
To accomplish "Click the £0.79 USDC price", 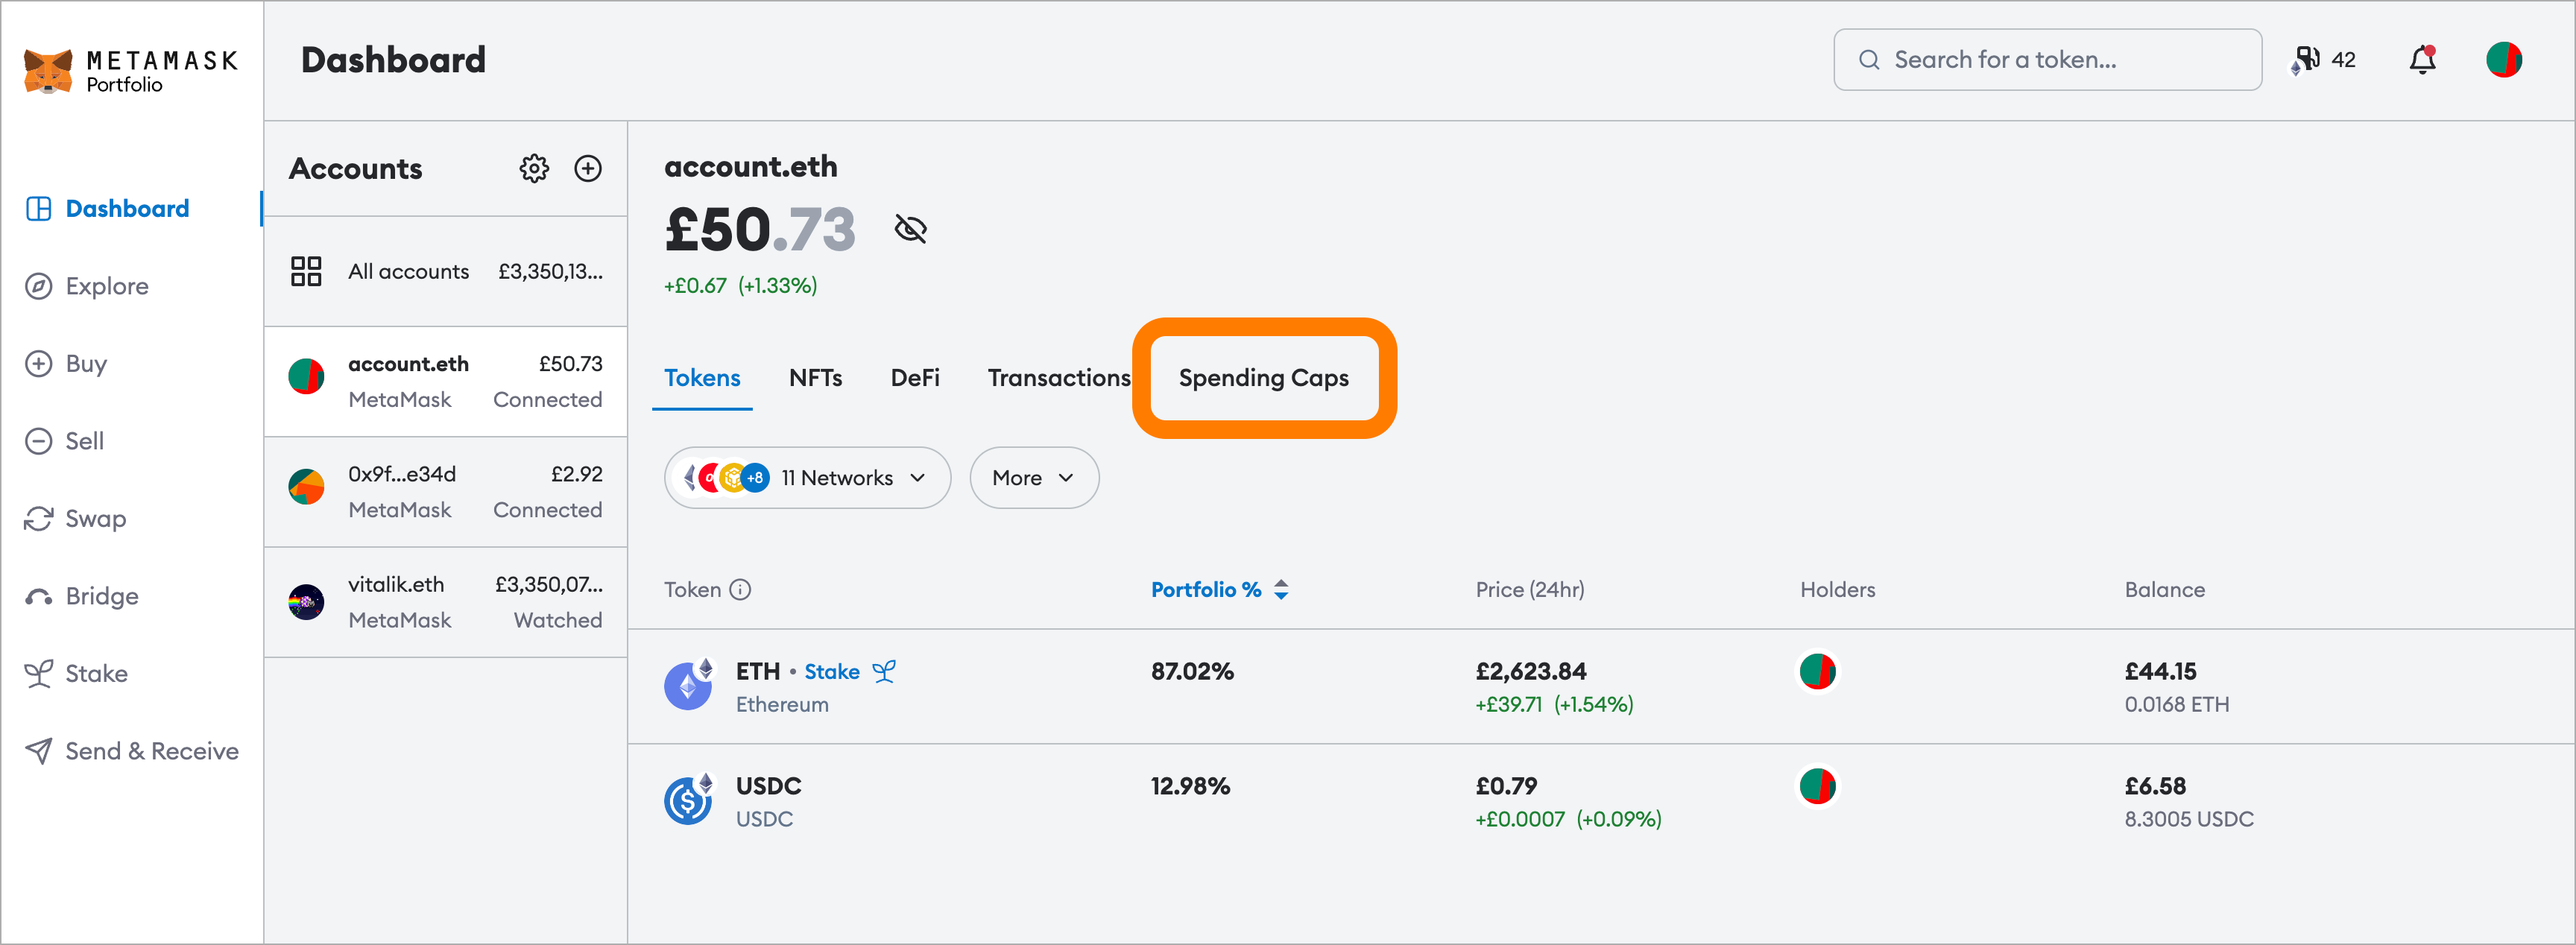I will point(1506,787).
